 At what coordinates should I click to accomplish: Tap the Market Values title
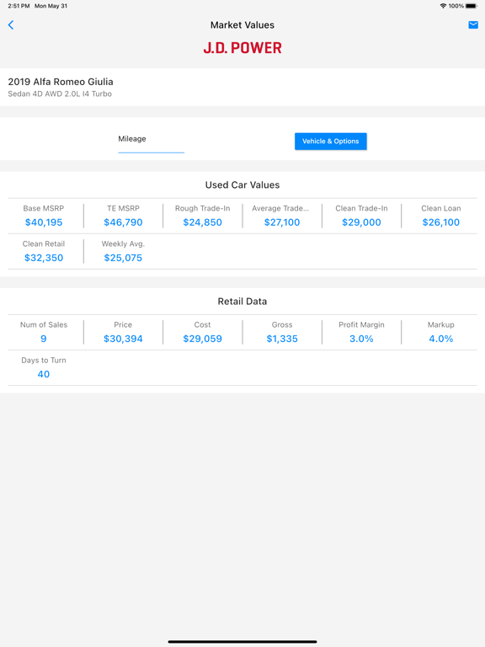pos(242,25)
